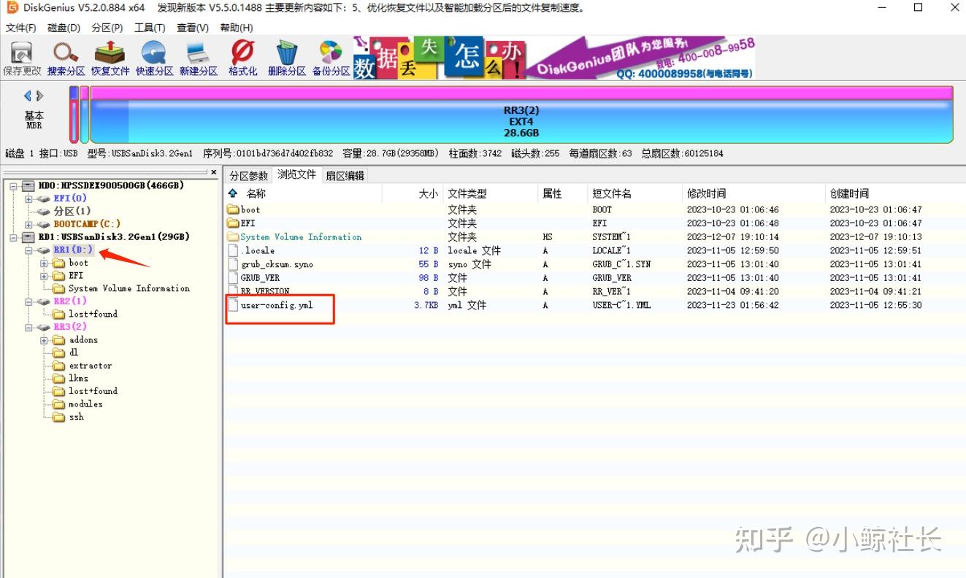Open the 备份分区 backup partition tool
The height and width of the screenshot is (578, 966).
330,57
